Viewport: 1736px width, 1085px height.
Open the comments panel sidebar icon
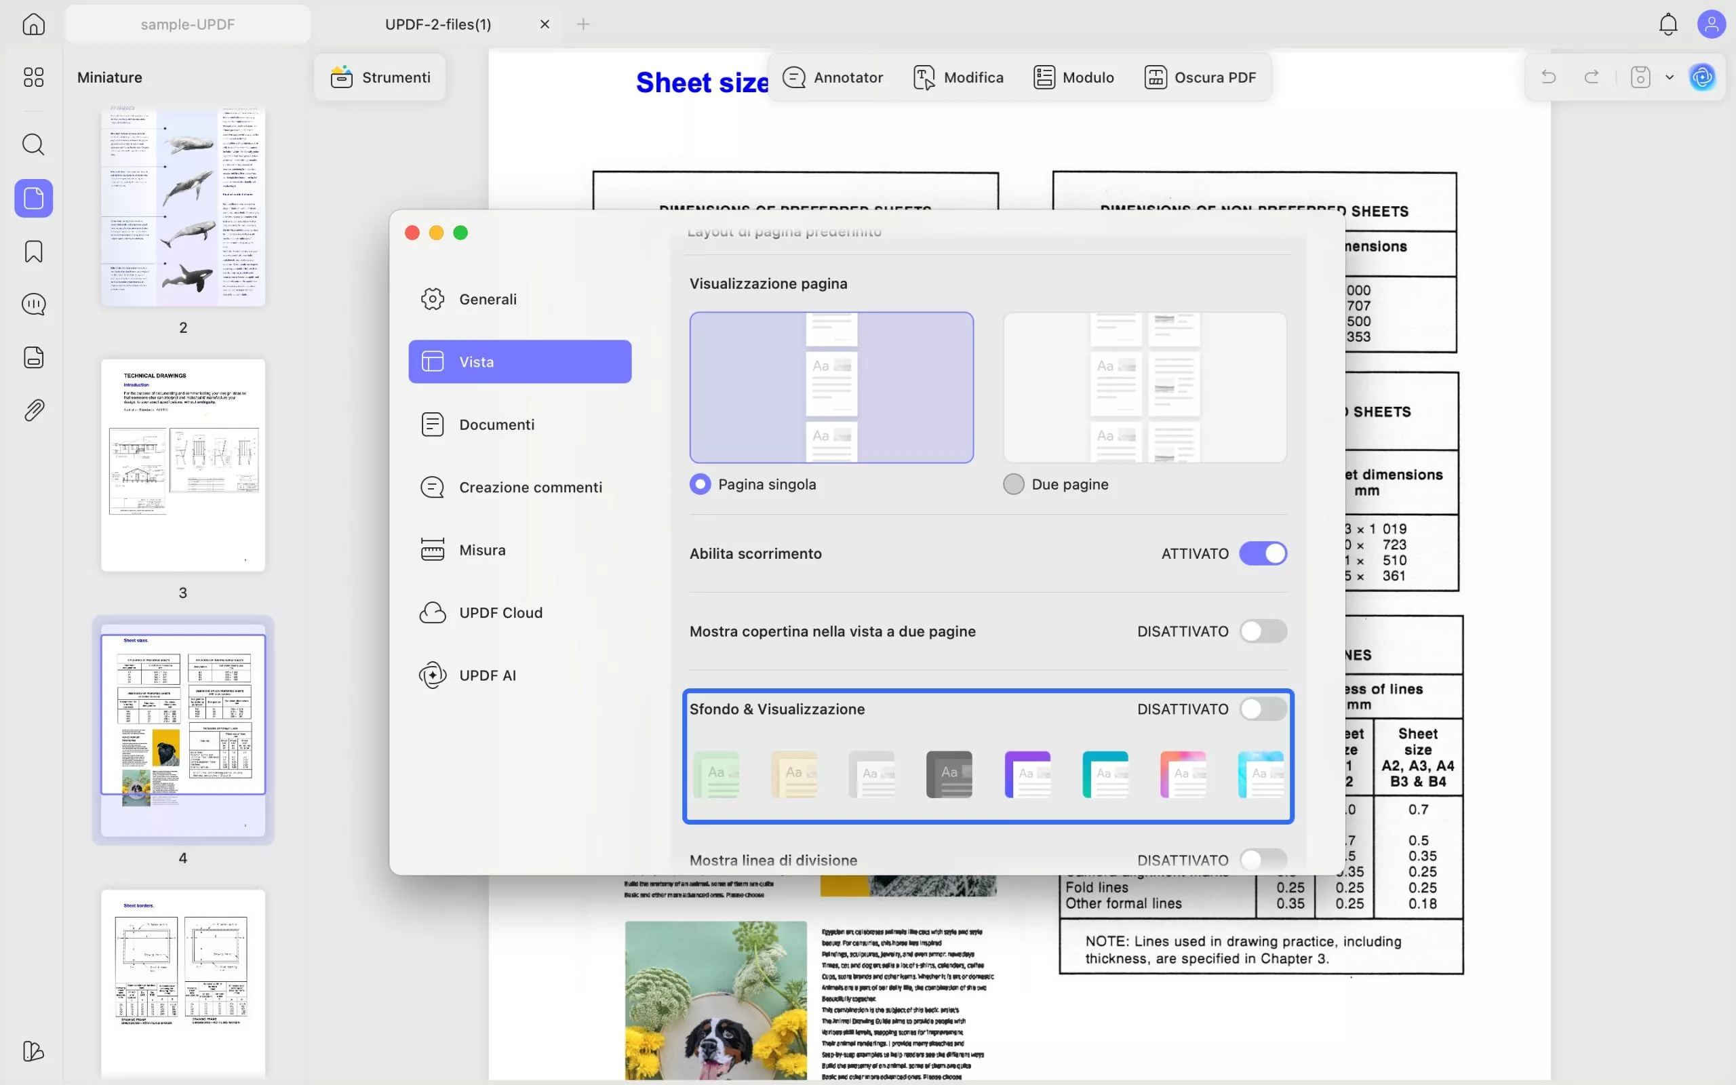tap(34, 304)
